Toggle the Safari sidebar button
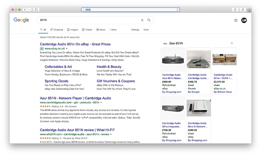This screenshot has width=261, height=156. (36, 10)
